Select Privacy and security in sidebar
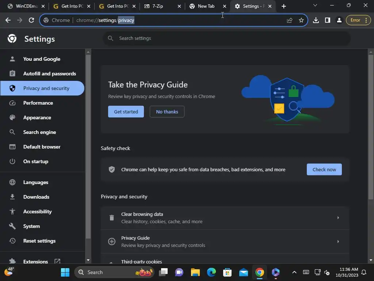This screenshot has height=281, width=374. [x=42, y=88]
